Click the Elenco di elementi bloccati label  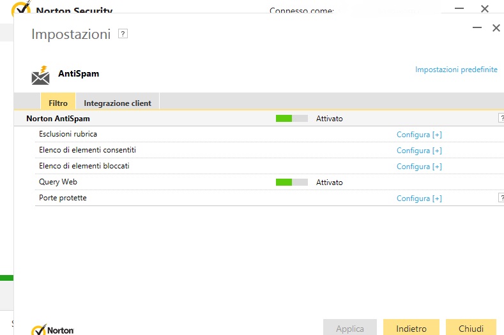tap(84, 166)
